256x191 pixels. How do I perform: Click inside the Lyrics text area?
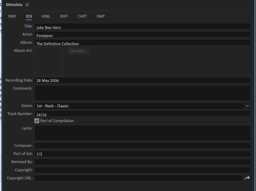[142, 133]
